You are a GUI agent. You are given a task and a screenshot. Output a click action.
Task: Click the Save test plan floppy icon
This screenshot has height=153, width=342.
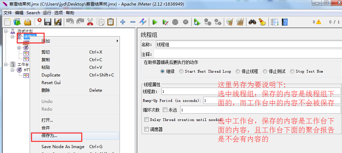click(48, 22)
